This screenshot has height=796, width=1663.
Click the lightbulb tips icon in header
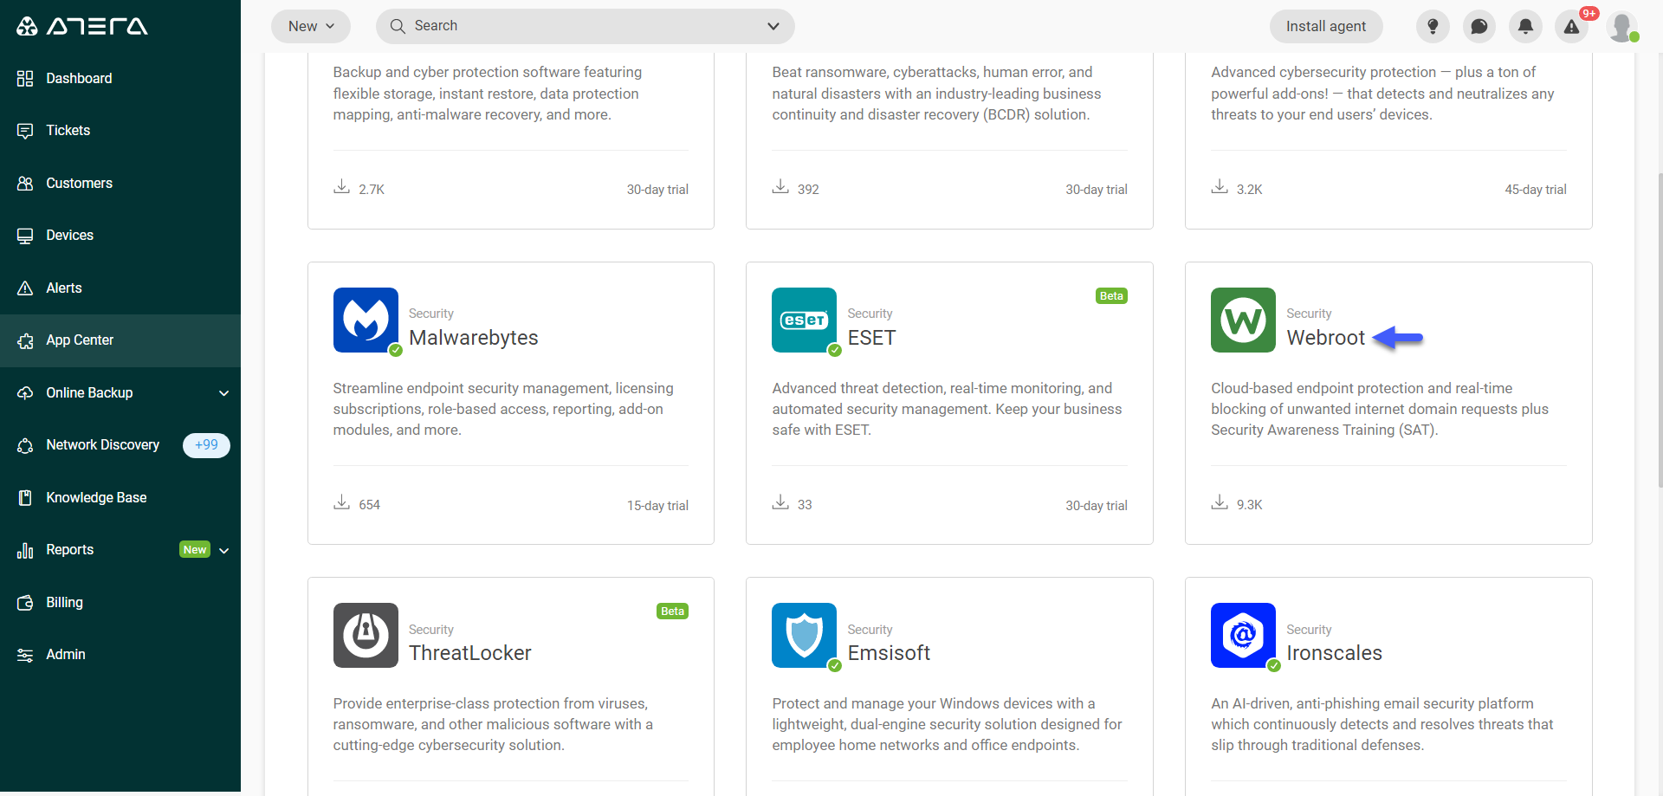point(1433,26)
